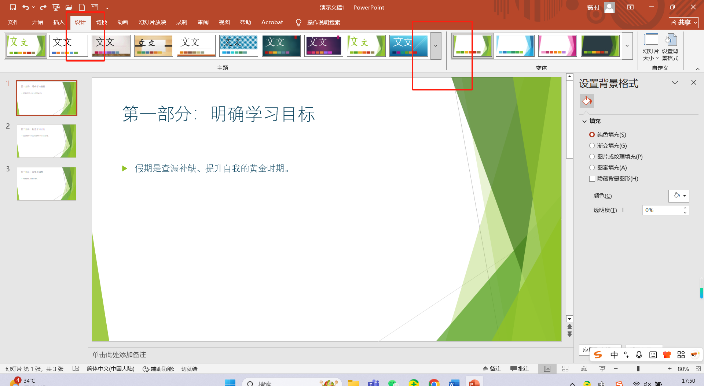Image resolution: width=704 pixels, height=386 pixels.
Task: Open the undo history dropdown arrow
Action: point(34,7)
